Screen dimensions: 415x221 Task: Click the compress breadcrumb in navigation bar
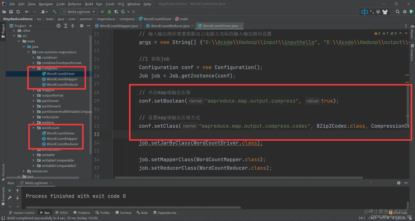127,19
